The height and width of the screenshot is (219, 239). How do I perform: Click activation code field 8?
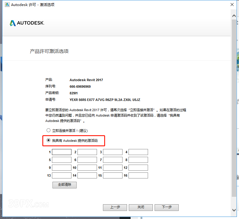[x=138, y=160]
